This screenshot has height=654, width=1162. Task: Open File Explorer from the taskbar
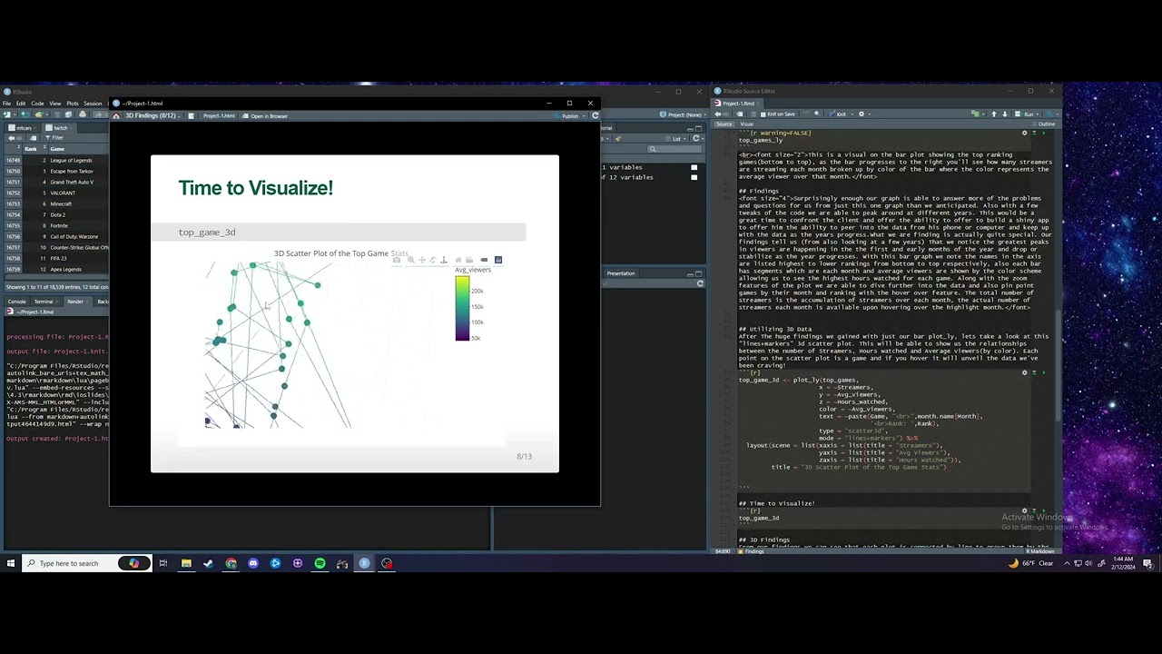pos(186,563)
